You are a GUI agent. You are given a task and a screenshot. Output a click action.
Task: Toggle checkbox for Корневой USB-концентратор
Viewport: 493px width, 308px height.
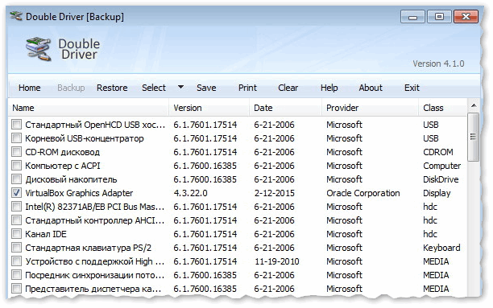pyautogui.click(x=16, y=138)
